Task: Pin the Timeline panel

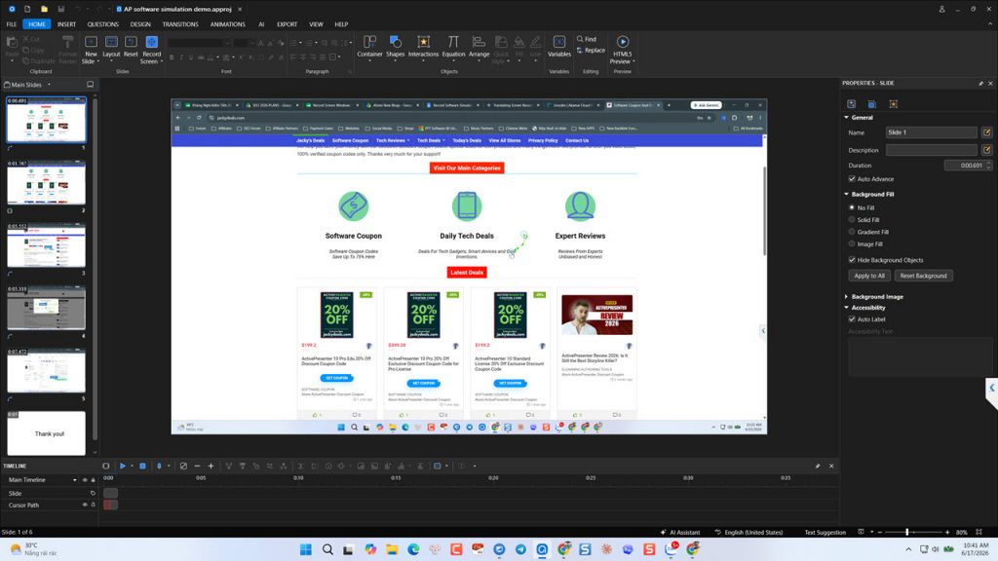Action: pyautogui.click(x=818, y=467)
